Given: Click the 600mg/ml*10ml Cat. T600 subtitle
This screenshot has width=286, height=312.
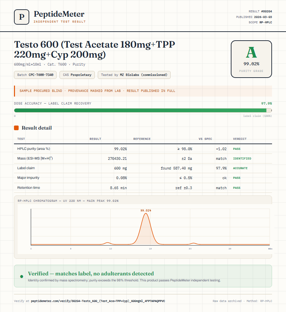Looking at the screenshot, I should click(x=50, y=64).
